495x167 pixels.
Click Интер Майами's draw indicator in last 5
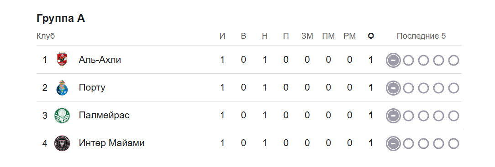[393, 143]
